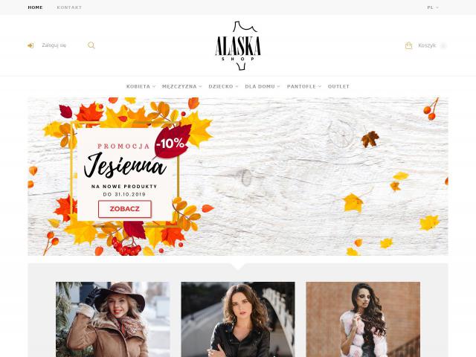
Task: Open the Kontakt page
Action: click(69, 7)
